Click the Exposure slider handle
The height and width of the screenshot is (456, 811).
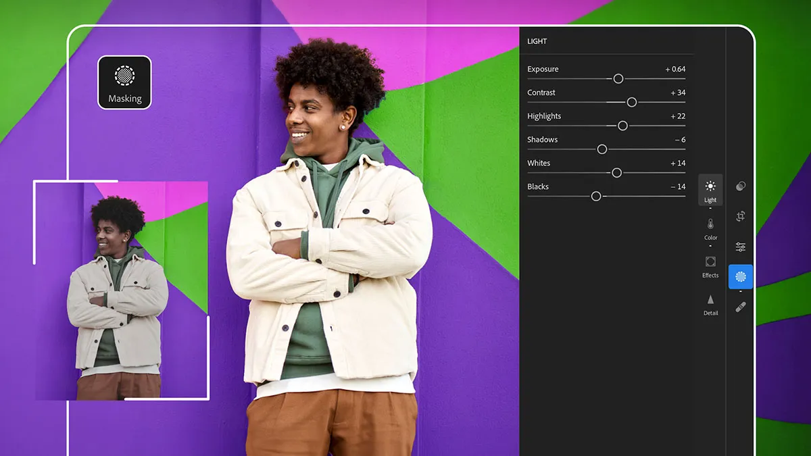click(x=618, y=78)
